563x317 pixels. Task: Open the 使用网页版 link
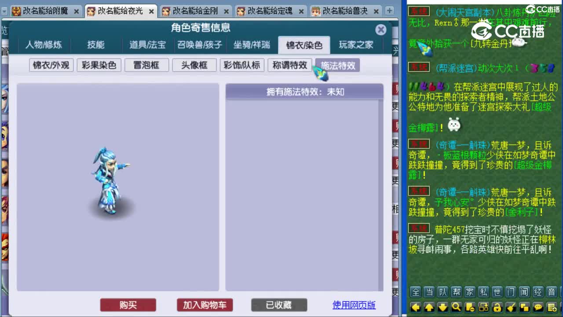(x=354, y=305)
